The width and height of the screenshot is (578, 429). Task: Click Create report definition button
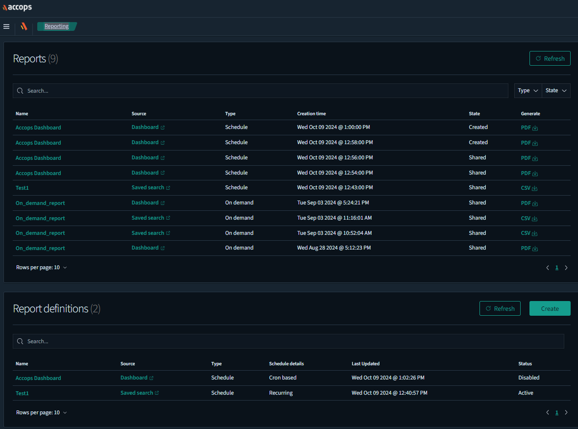pos(550,308)
